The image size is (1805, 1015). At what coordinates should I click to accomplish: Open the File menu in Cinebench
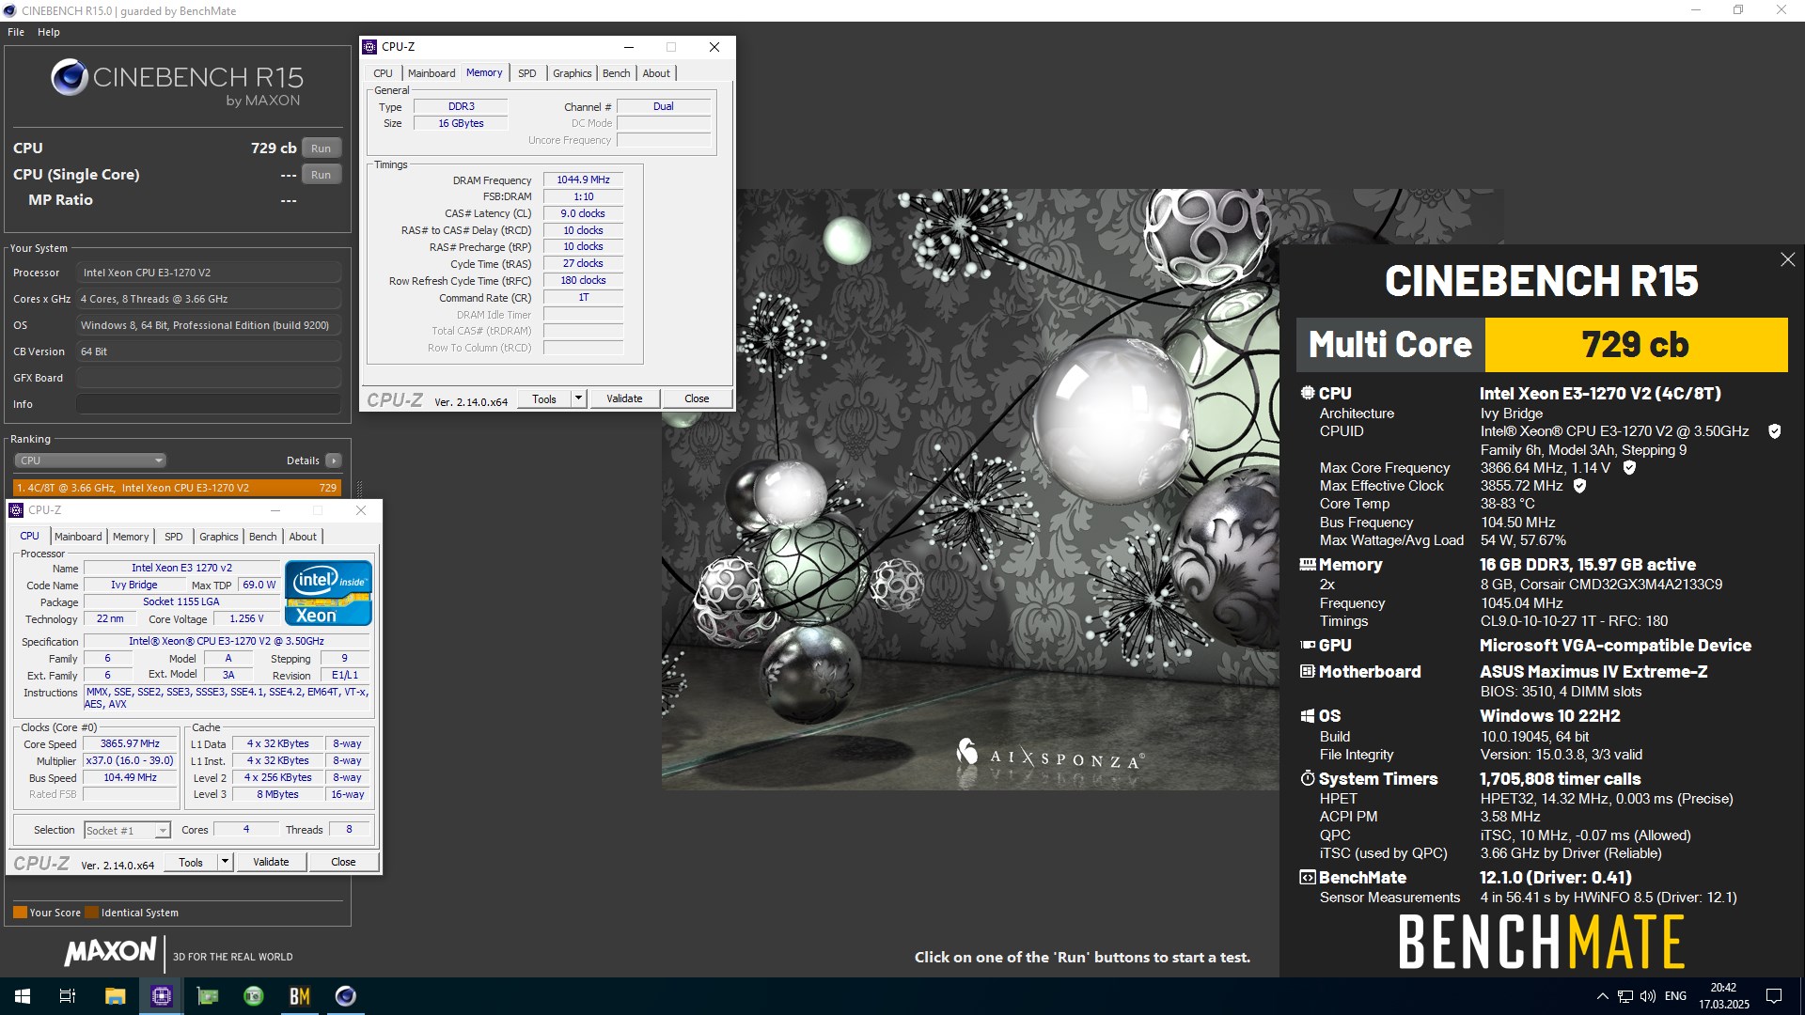coord(16,32)
